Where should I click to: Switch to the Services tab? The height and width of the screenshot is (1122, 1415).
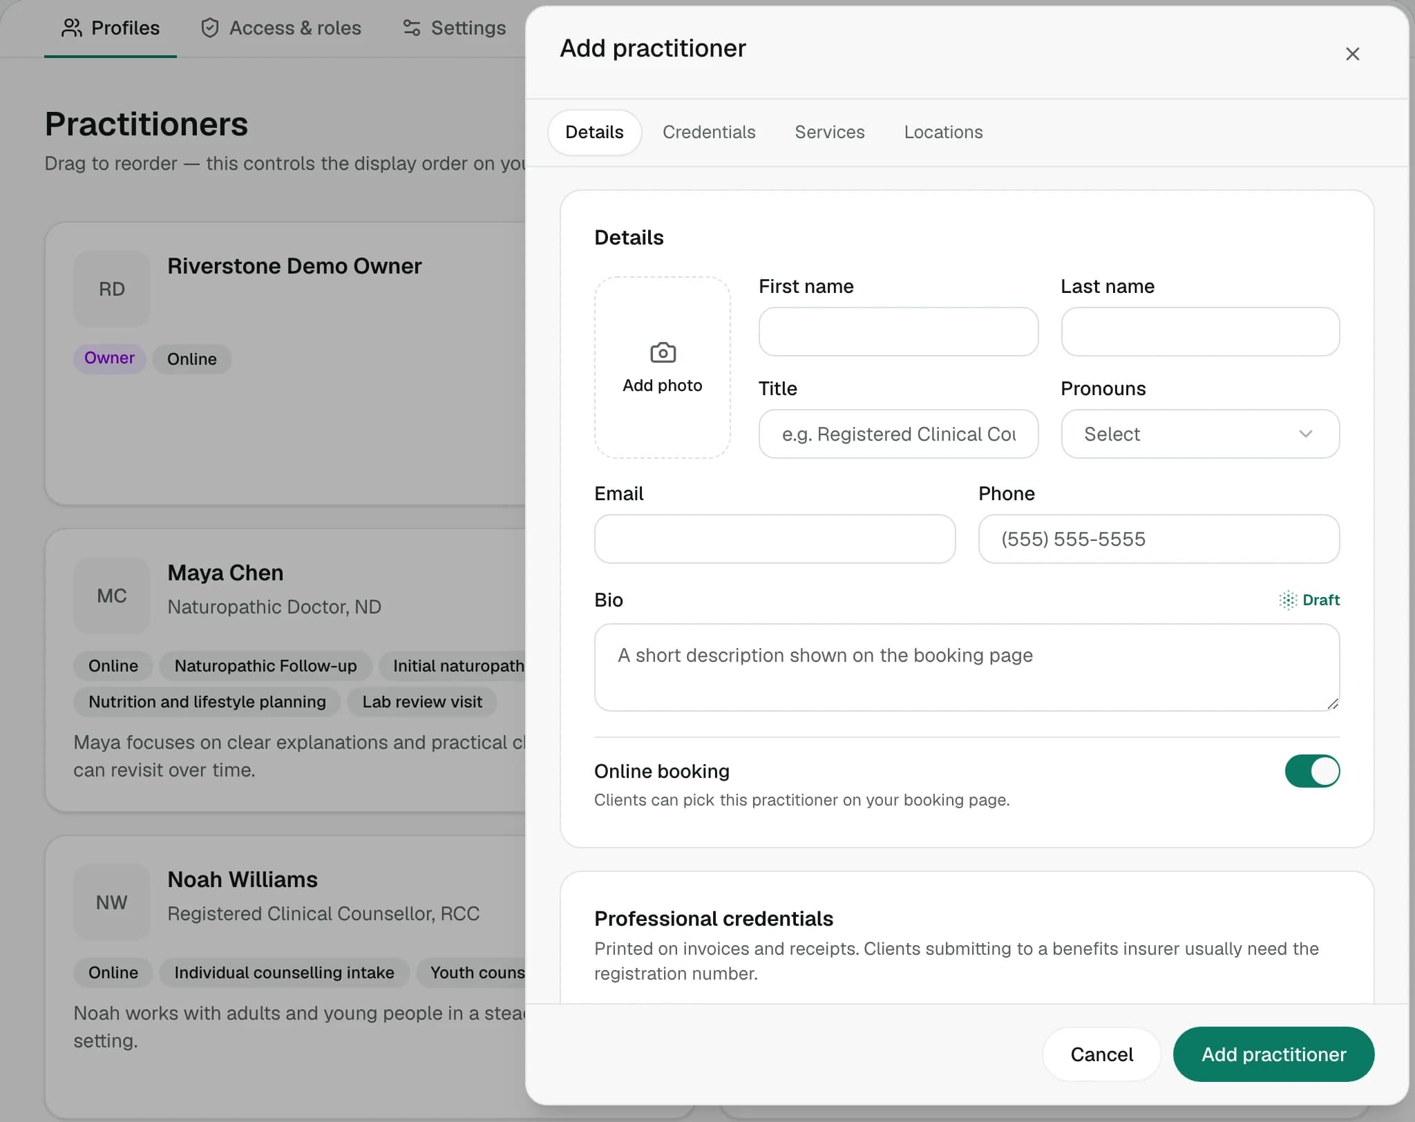point(829,132)
